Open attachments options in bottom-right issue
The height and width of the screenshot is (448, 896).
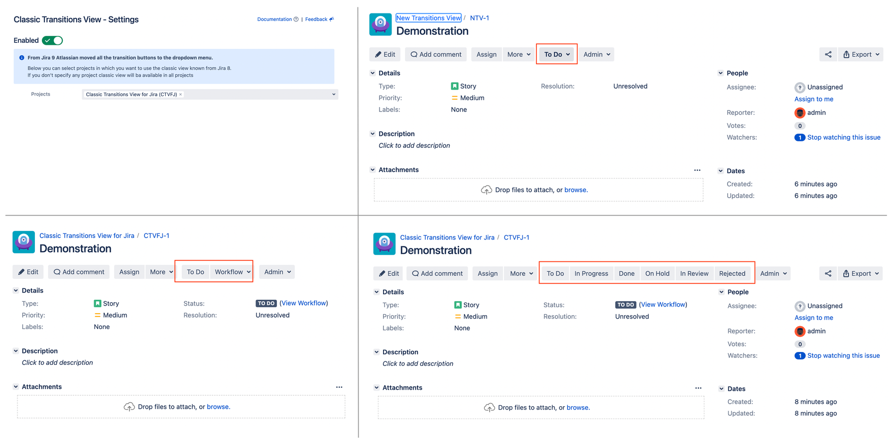[x=698, y=388]
